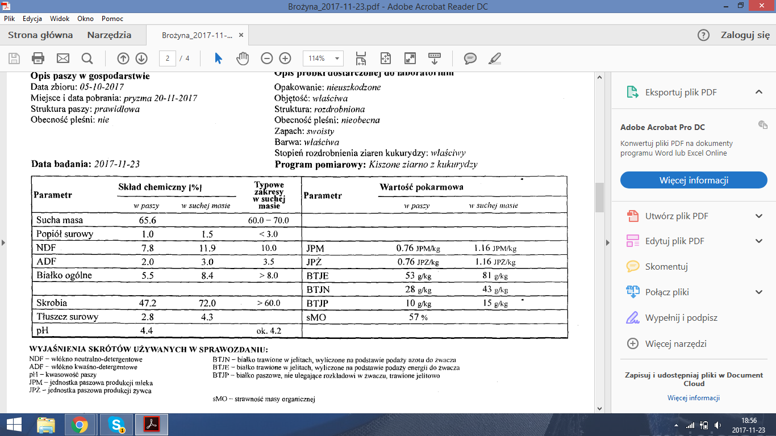This screenshot has height=436, width=776.
Task: Expand the Utwórz plik PDF options
Action: coord(758,216)
